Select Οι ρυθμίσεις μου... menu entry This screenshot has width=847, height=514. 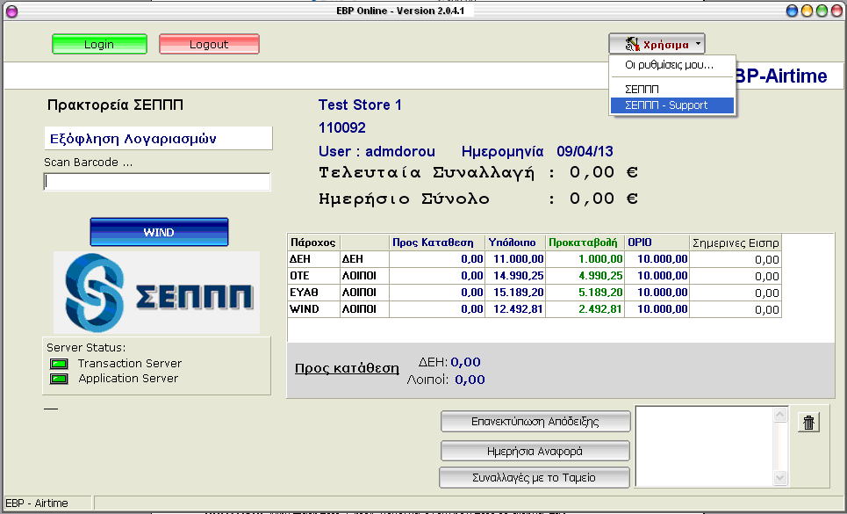click(670, 65)
